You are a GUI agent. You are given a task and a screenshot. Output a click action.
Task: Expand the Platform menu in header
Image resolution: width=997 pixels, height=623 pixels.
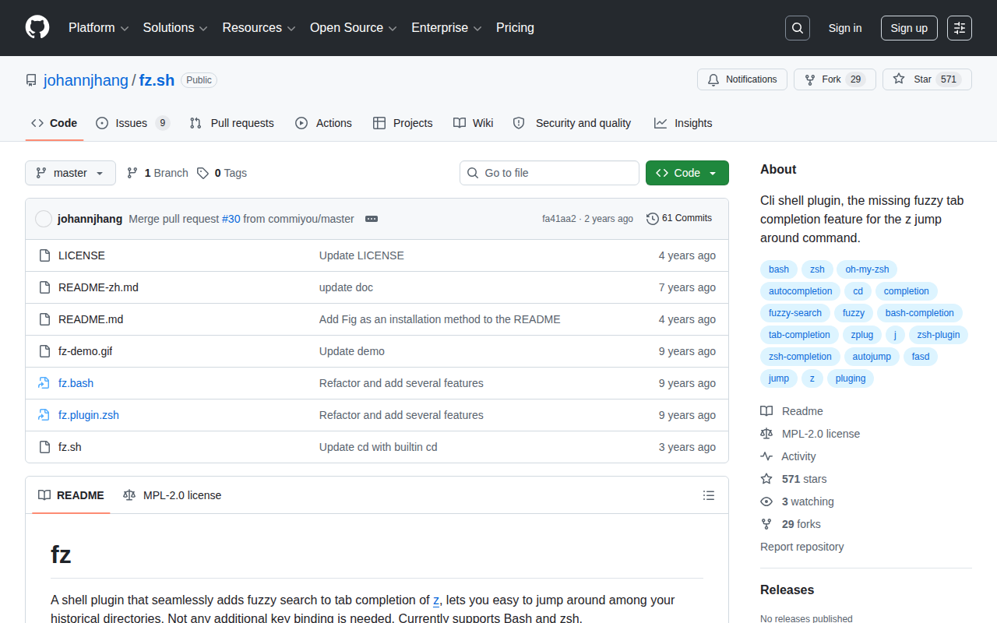[x=98, y=28]
